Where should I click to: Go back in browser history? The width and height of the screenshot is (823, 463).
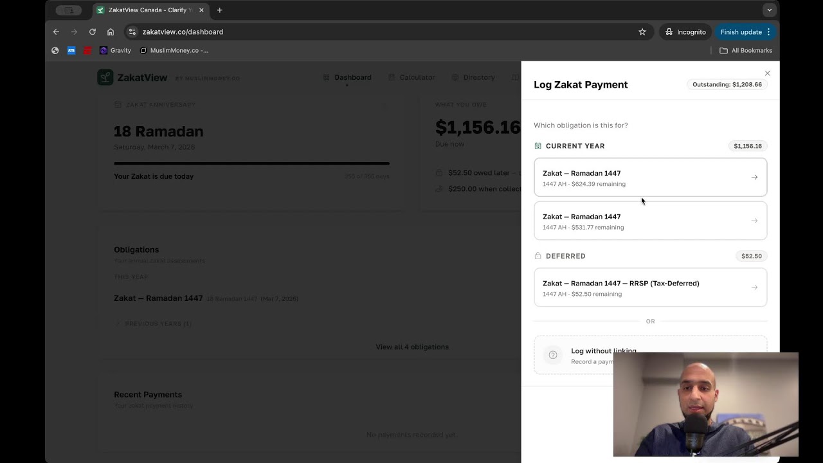pos(56,32)
